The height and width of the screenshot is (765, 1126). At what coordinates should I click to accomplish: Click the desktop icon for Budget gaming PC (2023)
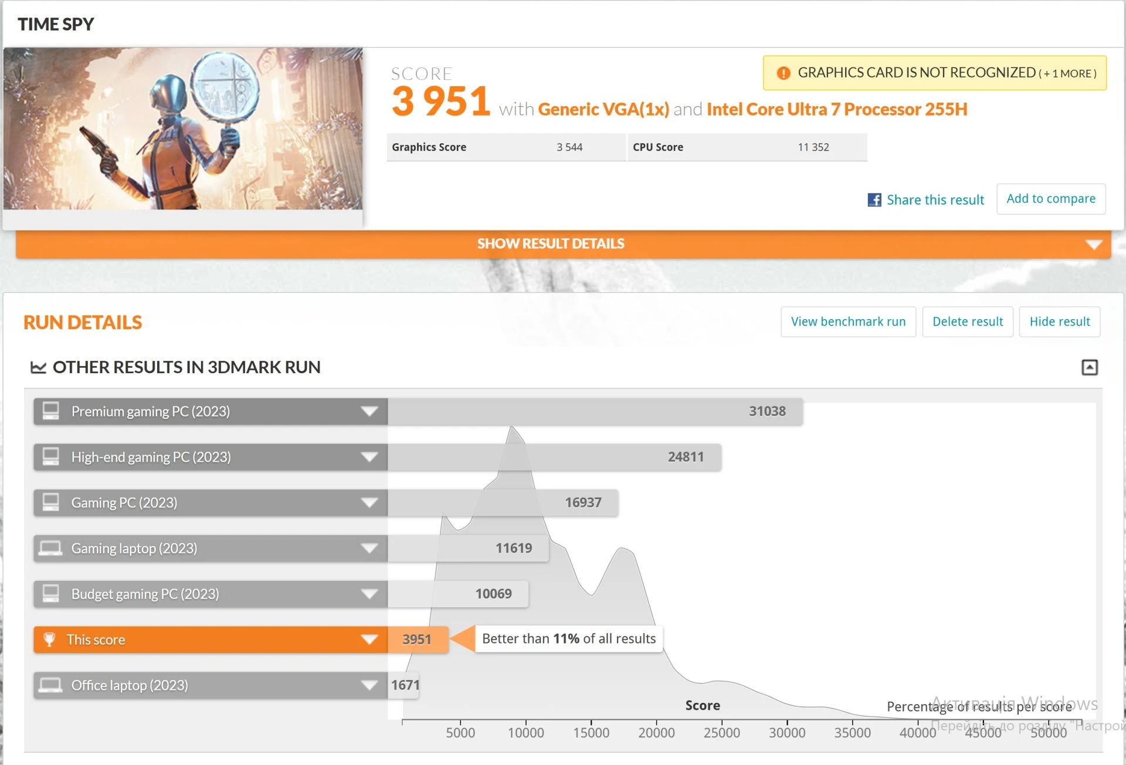(x=51, y=594)
